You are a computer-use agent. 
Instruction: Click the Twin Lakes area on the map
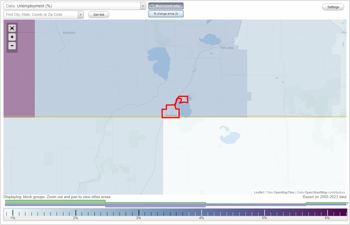pyautogui.click(x=227, y=48)
